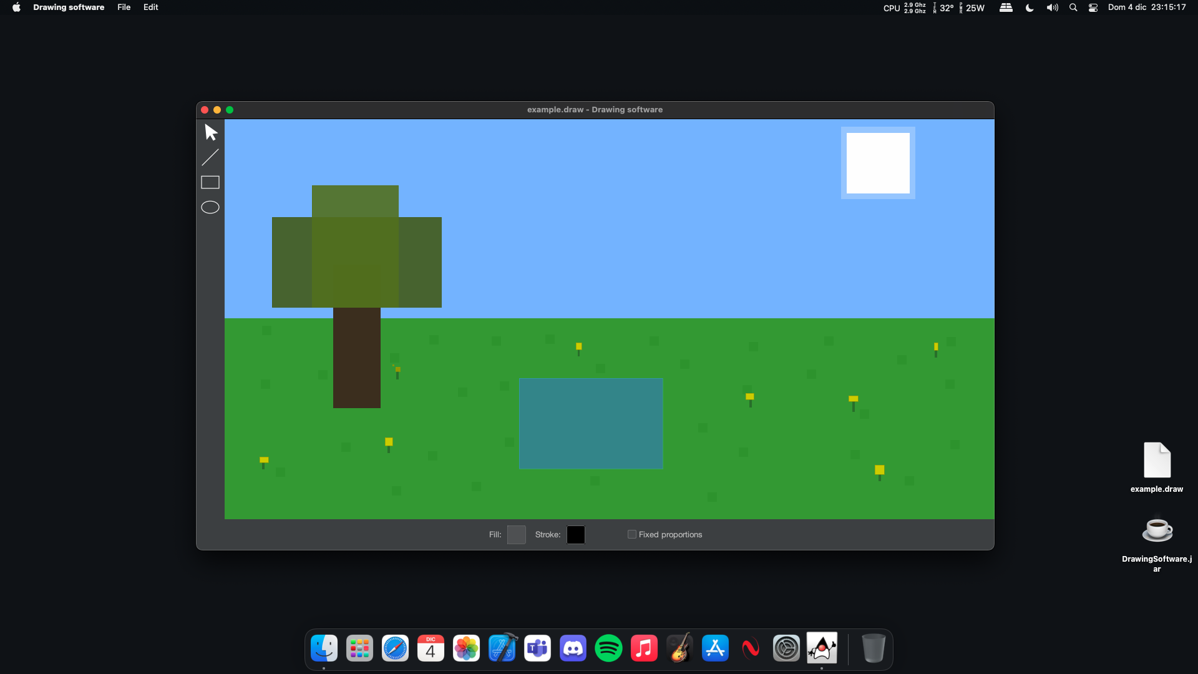Screen dimensions: 1198x674
Task: Open the red scribble app in Dock
Action: point(751,648)
